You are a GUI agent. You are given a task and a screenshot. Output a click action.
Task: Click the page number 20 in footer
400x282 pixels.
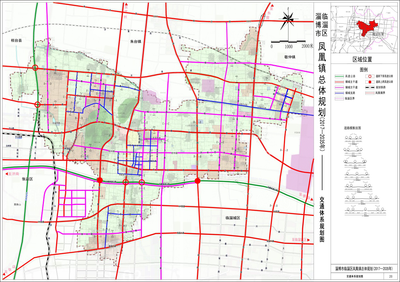coord(391,276)
